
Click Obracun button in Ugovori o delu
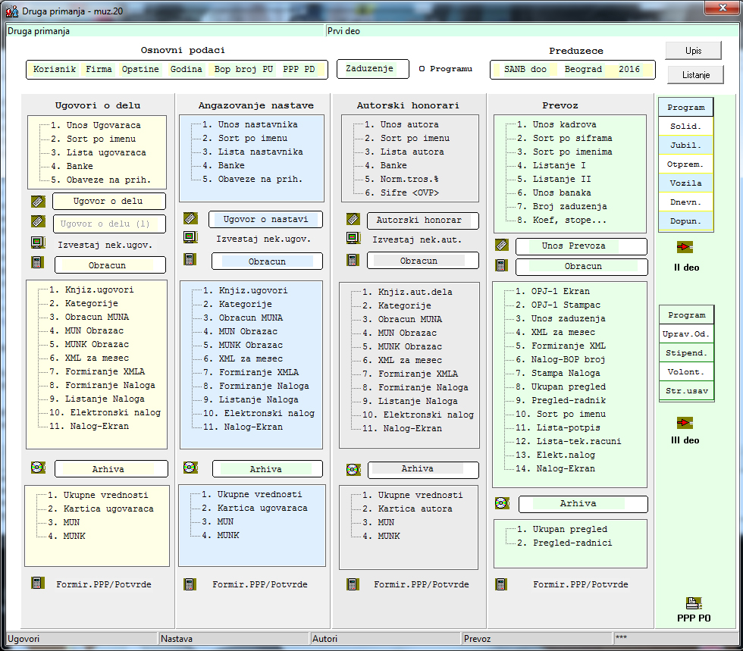(x=110, y=265)
